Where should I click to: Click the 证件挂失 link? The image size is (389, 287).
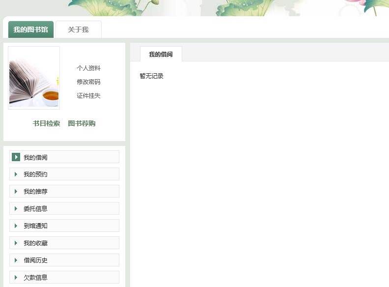88,96
